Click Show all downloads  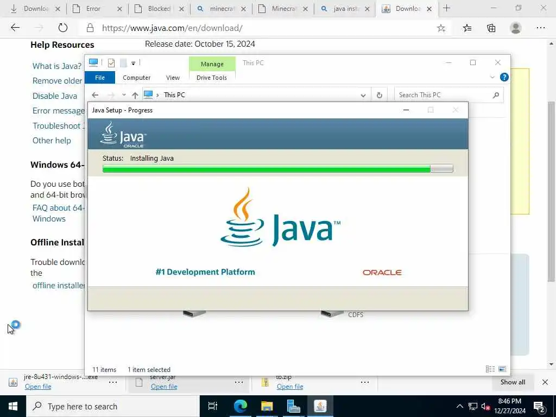(x=513, y=382)
